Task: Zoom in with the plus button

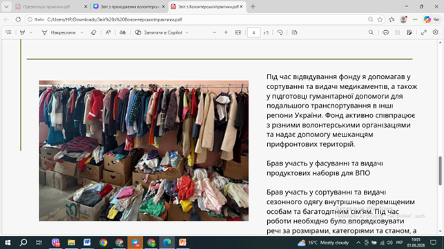Action: [226, 32]
